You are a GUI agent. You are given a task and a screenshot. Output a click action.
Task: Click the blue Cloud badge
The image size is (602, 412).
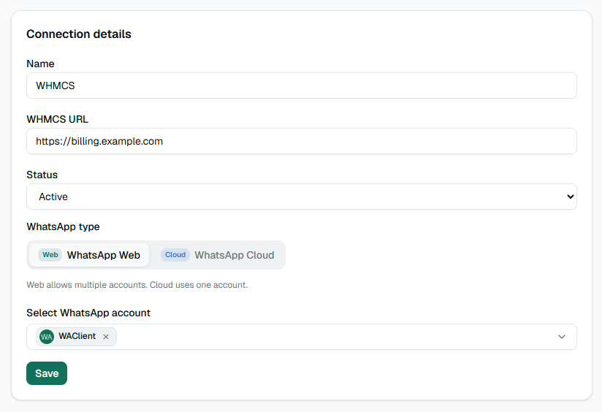click(x=175, y=255)
